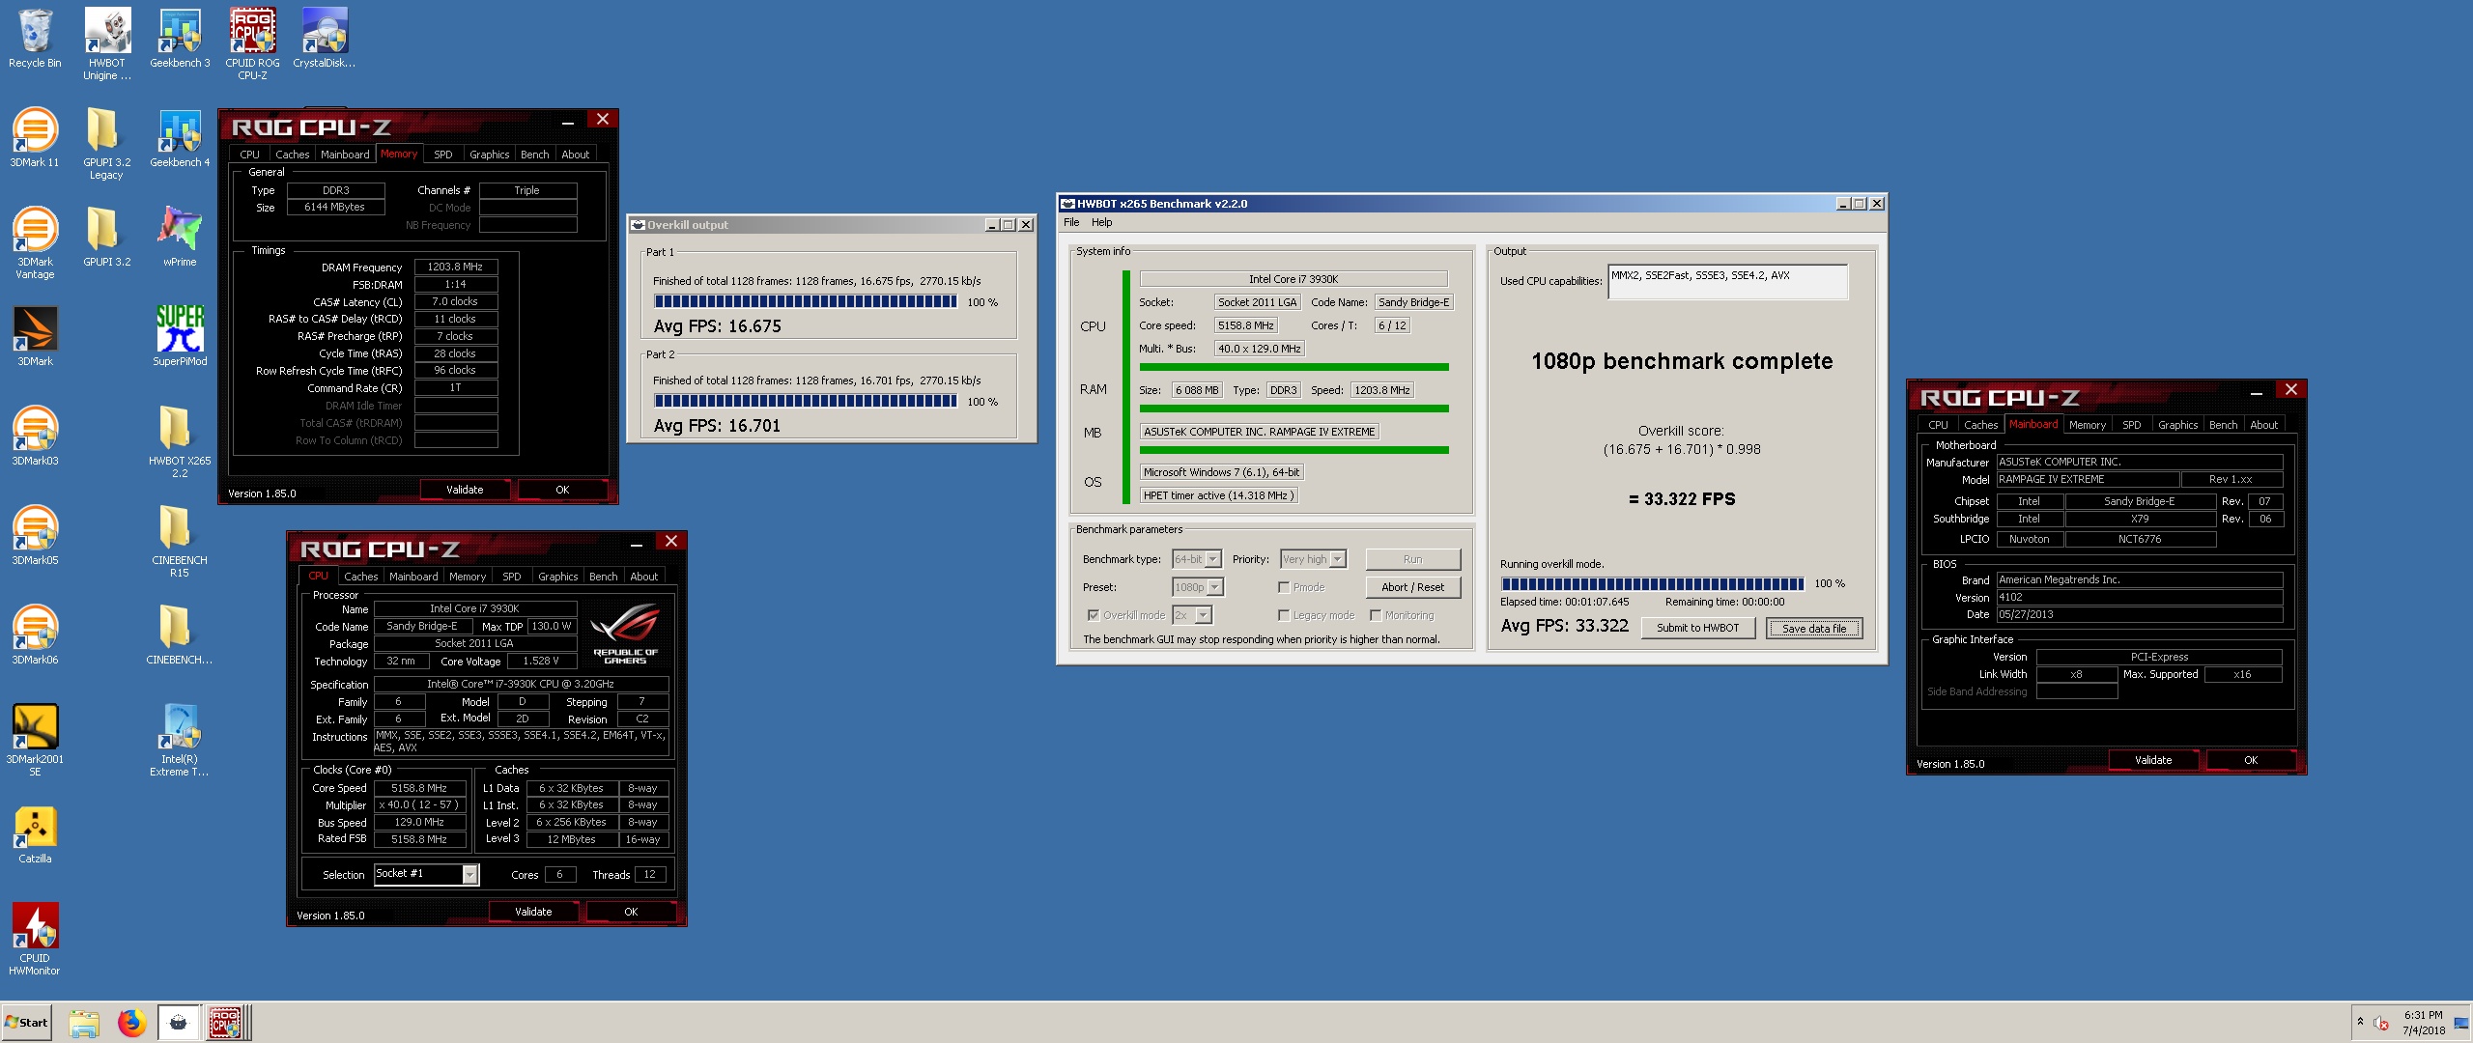Click Validate in Memory CPU-Z window
Viewport: 2473px width, 1043px height.
465,490
